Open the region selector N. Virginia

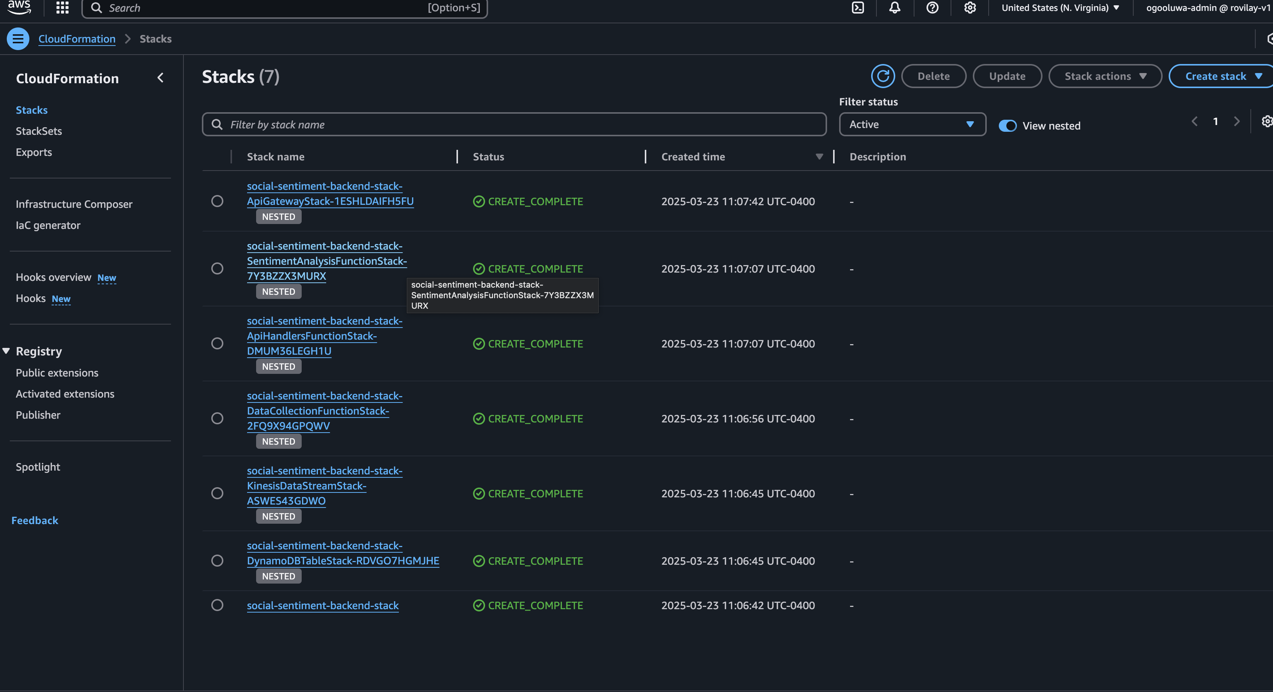1060,8
